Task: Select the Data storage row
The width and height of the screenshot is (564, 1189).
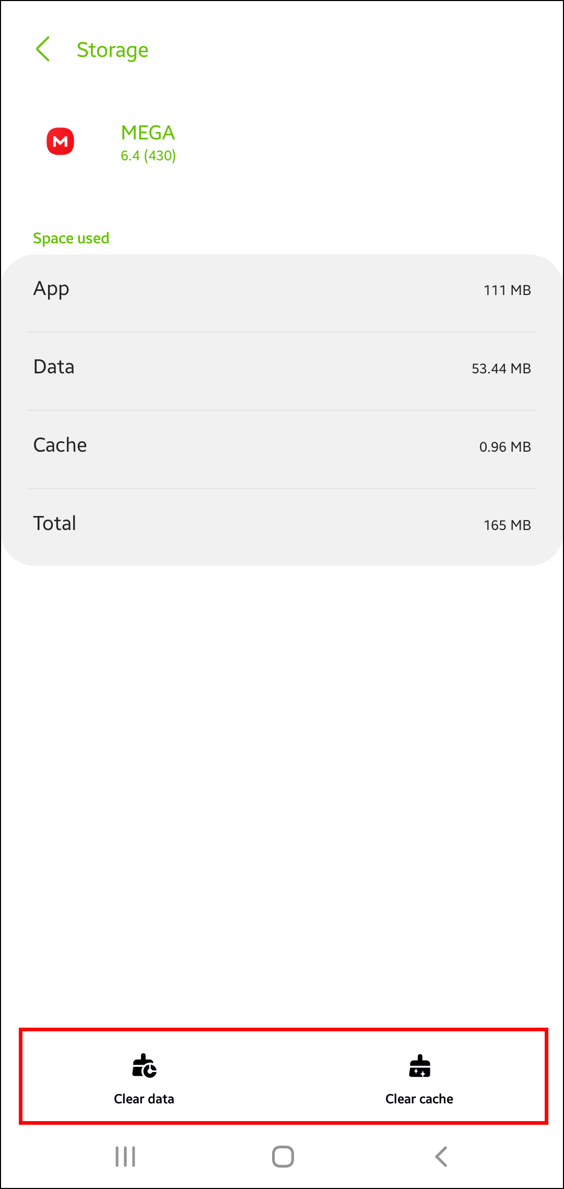Action: click(x=282, y=369)
